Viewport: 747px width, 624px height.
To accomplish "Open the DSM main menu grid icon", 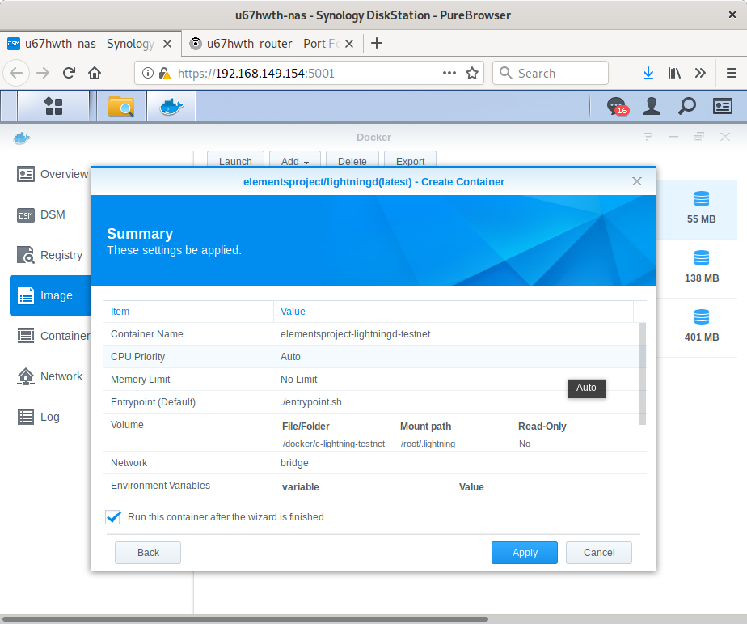I will point(53,106).
